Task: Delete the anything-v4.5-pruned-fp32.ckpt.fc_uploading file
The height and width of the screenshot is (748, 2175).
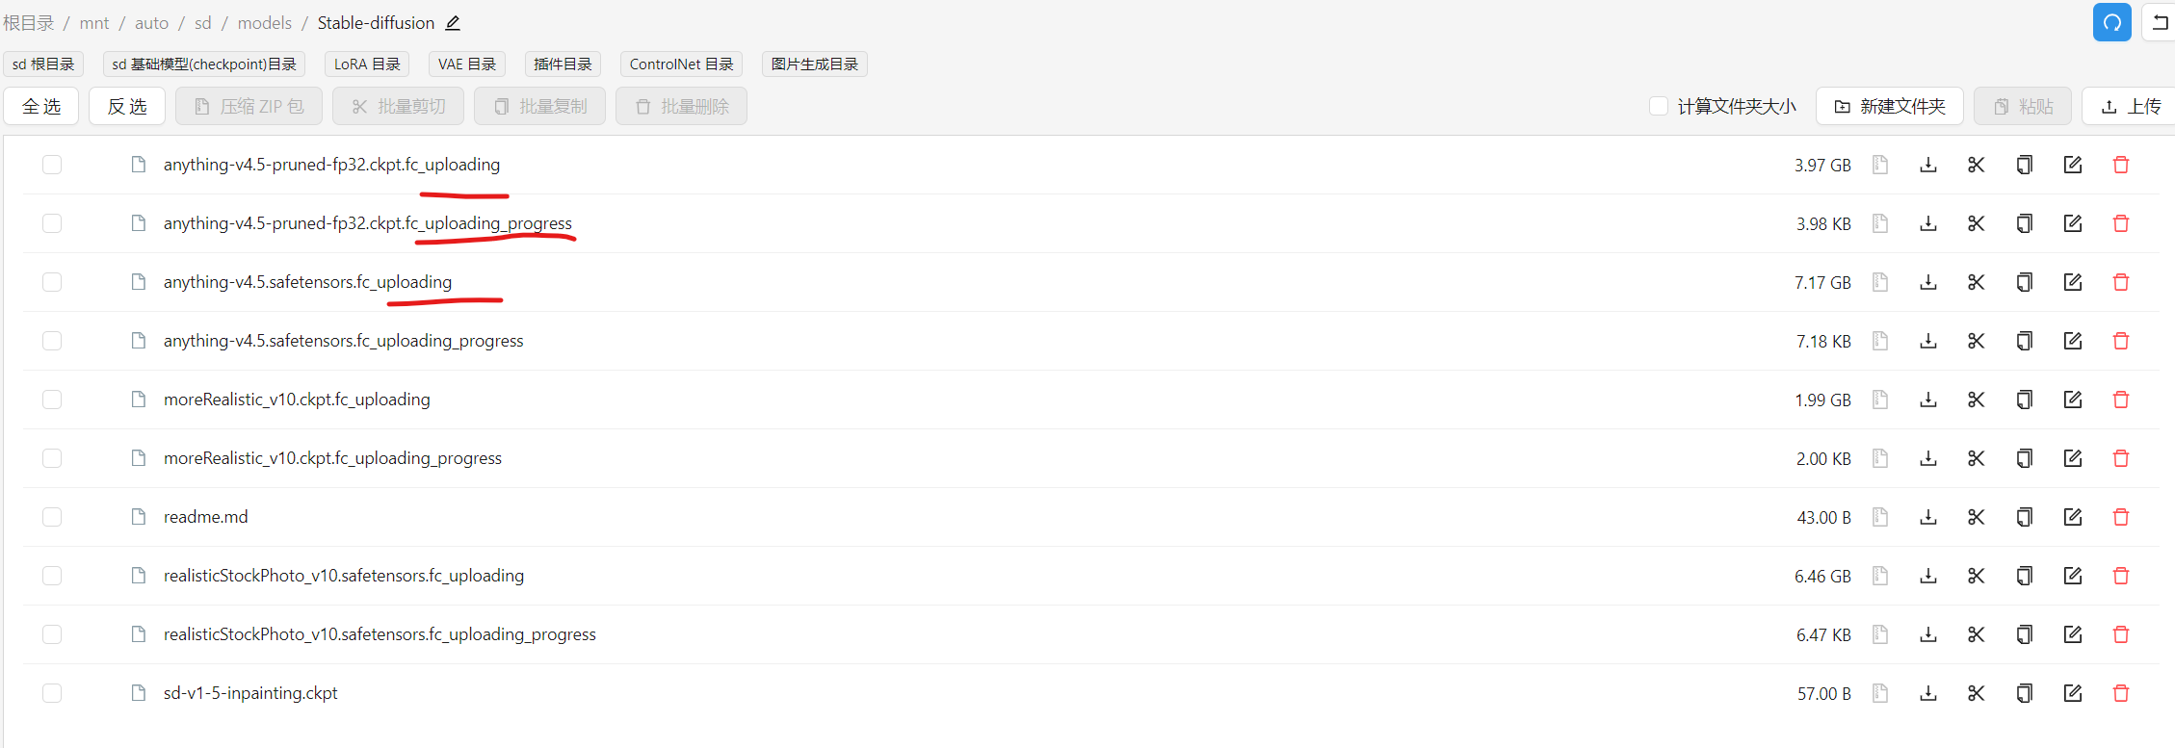Action: pos(2120,165)
